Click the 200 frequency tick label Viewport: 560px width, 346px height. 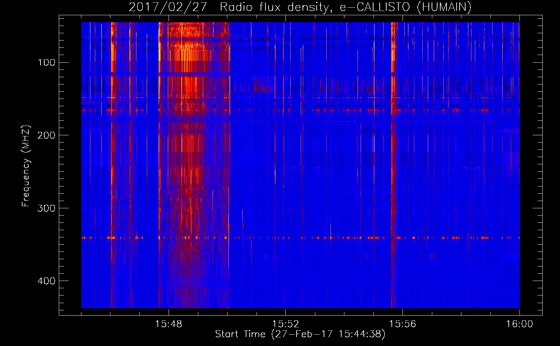tap(47, 135)
